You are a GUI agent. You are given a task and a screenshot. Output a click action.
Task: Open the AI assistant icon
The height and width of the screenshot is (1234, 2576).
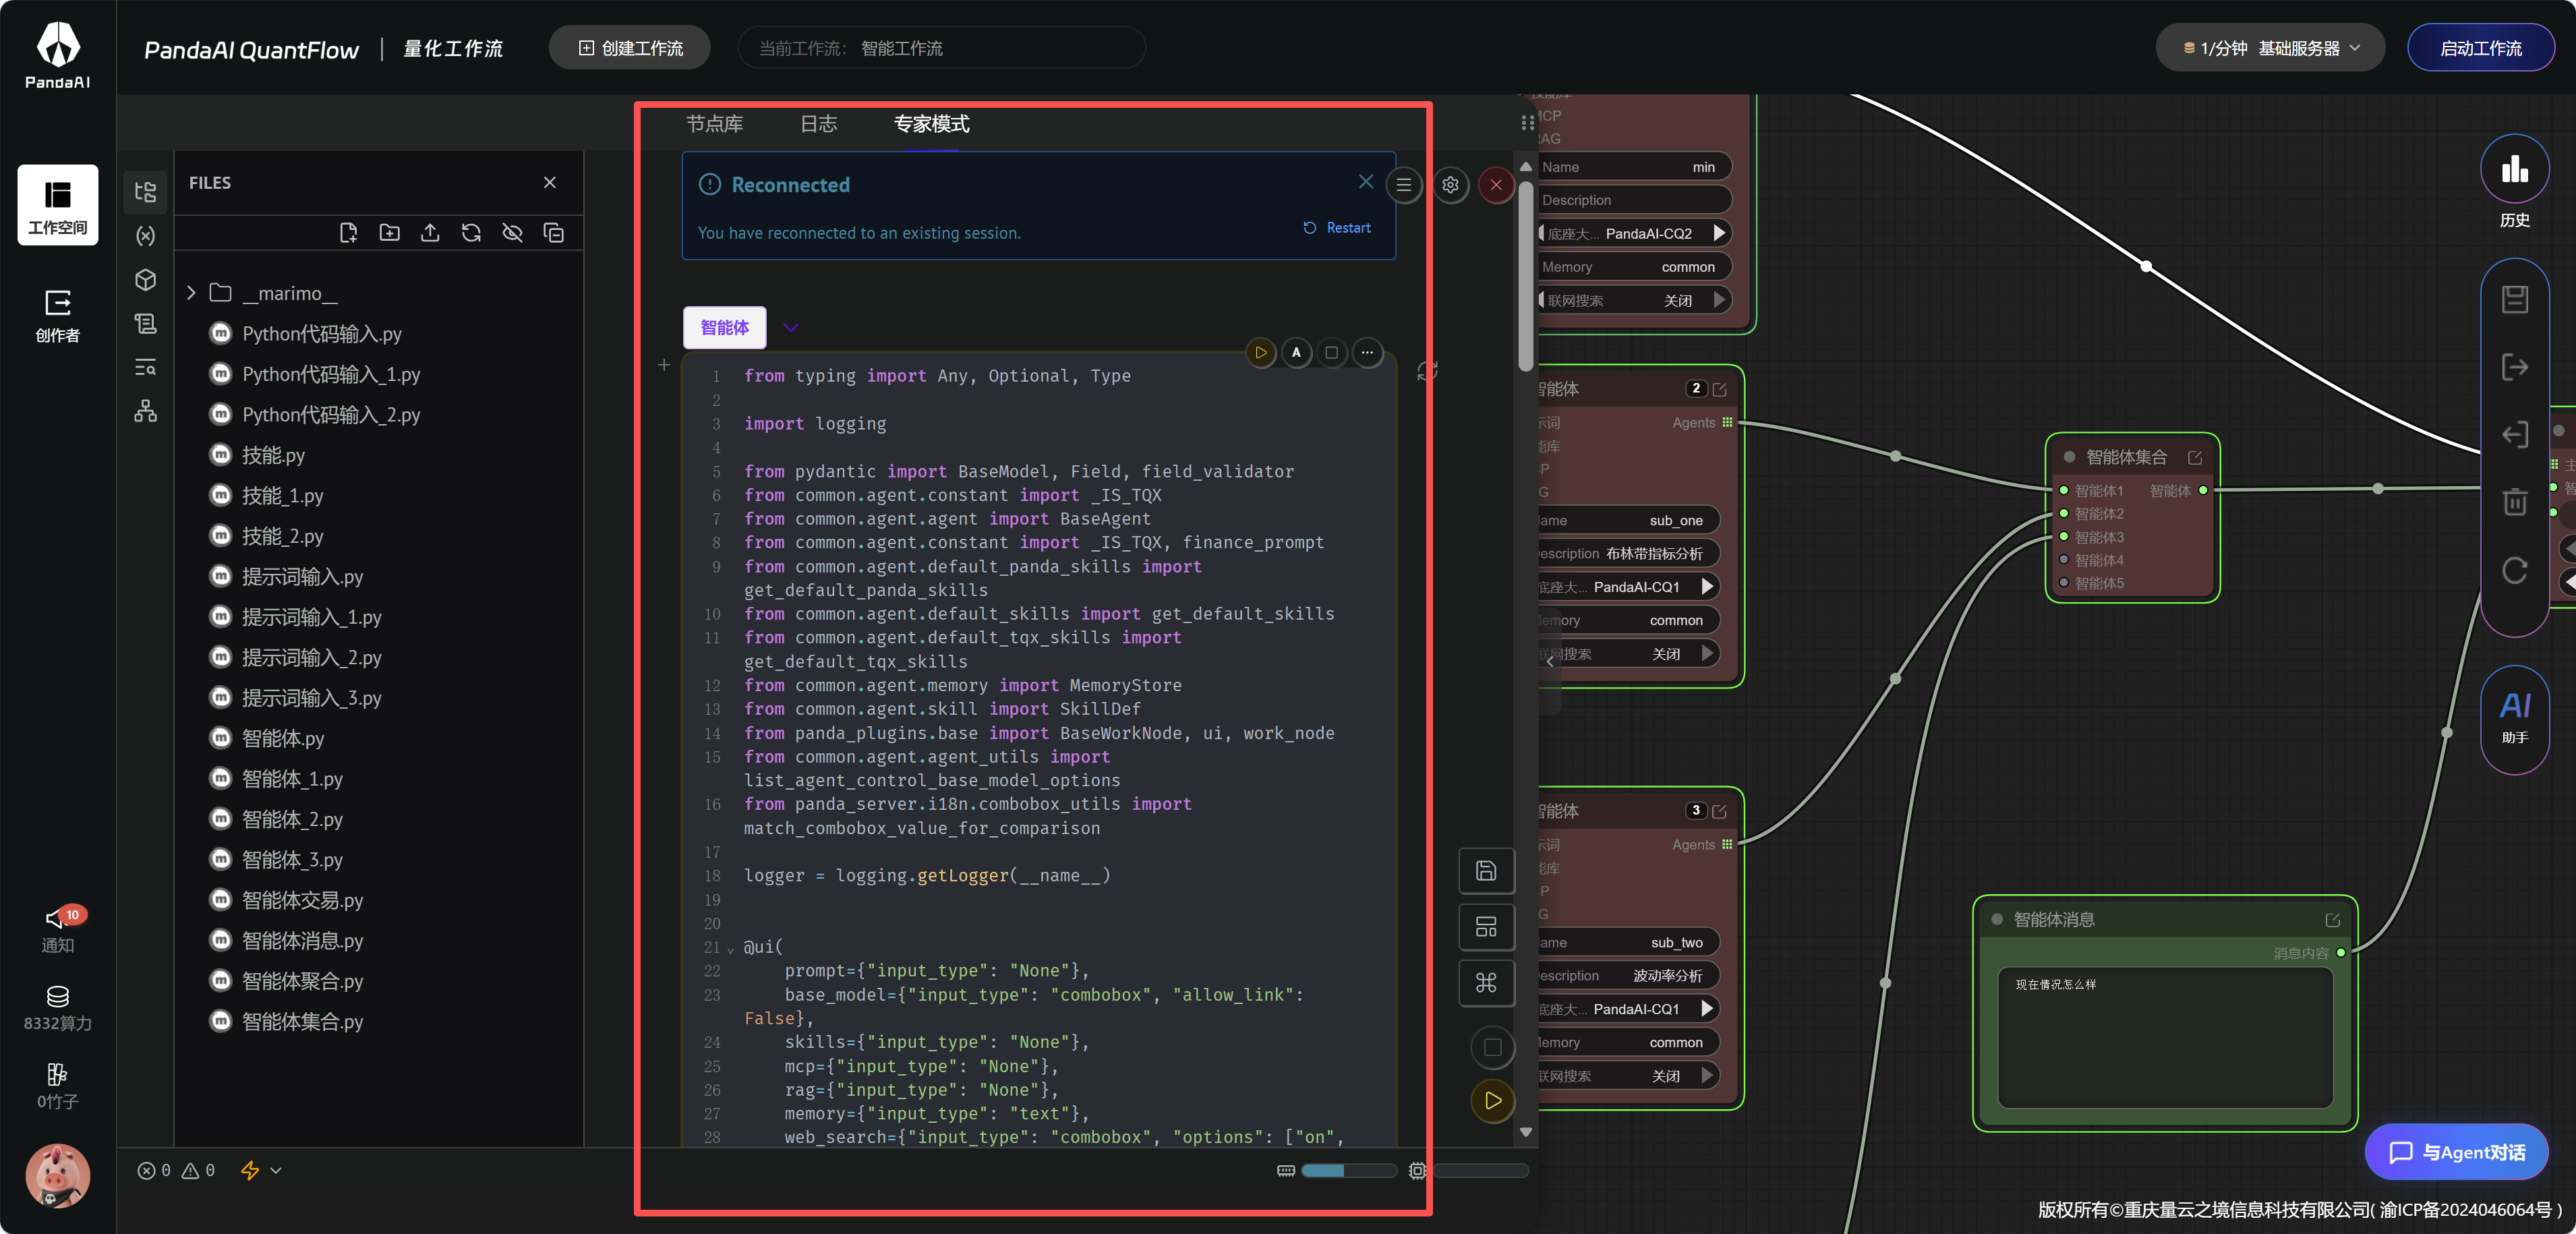[2514, 716]
